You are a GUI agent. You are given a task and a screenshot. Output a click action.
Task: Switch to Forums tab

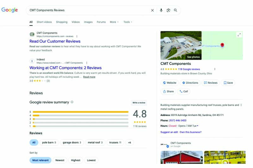(101, 22)
